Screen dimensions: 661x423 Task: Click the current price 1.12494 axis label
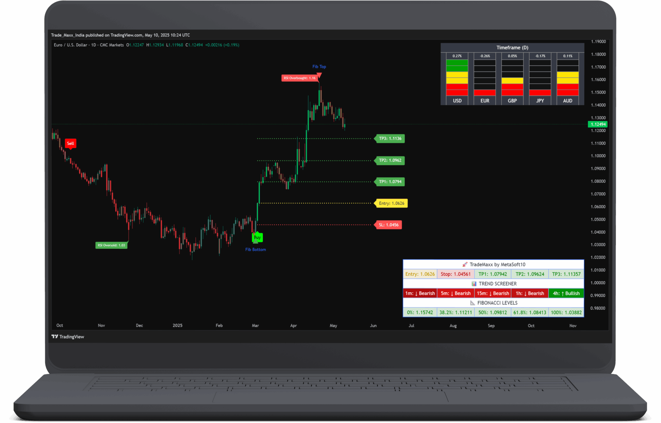click(x=598, y=124)
